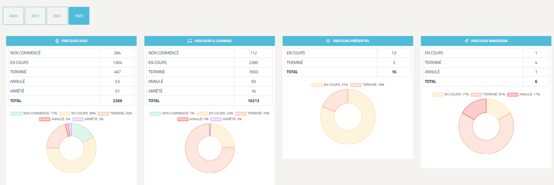
Task: Toggle En cours legend in Visio chart
Action: pos(78,113)
